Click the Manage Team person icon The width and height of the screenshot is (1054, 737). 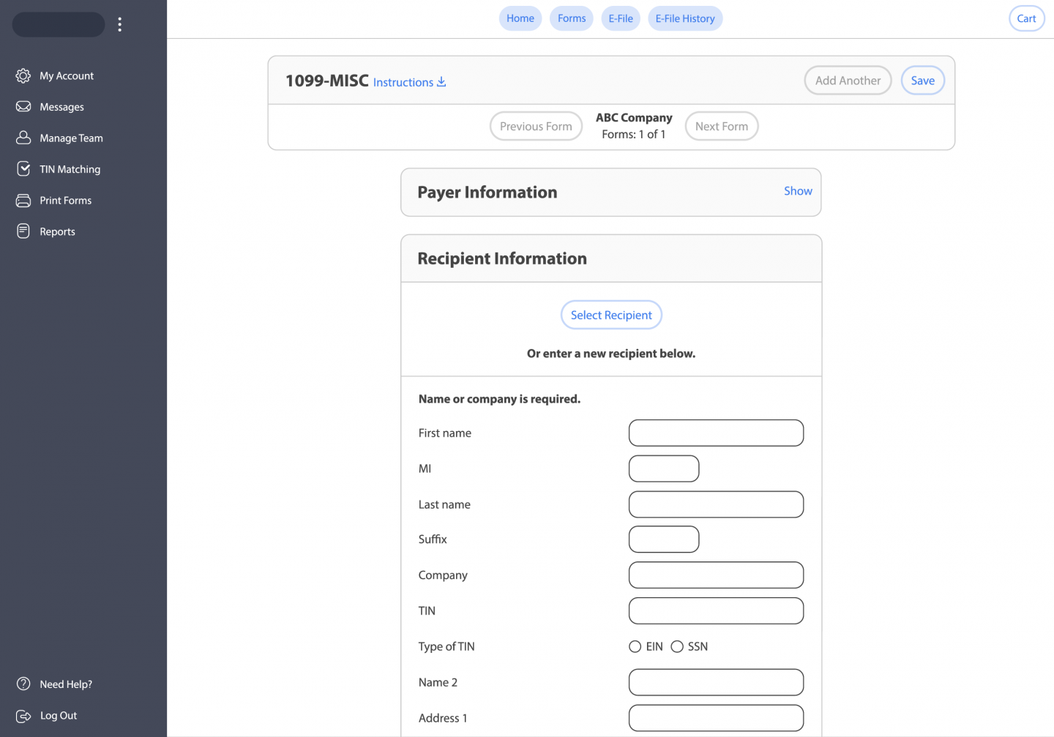pyautogui.click(x=23, y=138)
